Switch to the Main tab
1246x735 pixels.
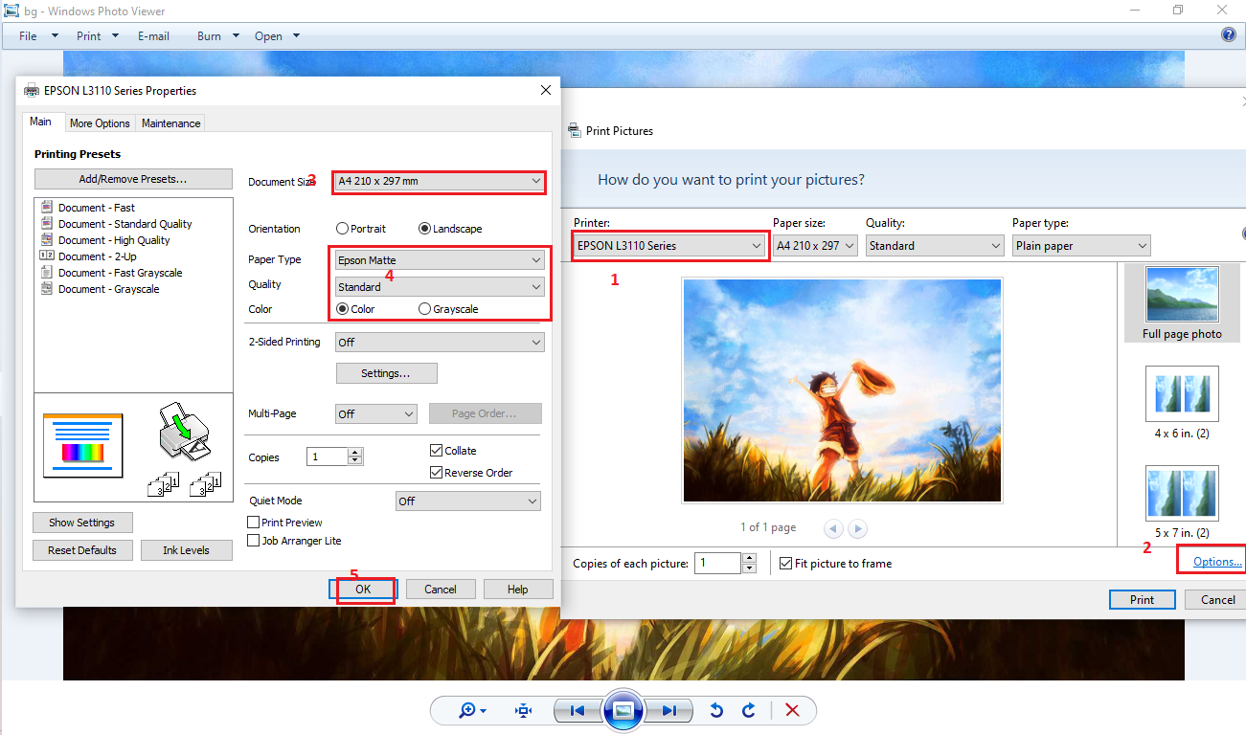click(40, 122)
